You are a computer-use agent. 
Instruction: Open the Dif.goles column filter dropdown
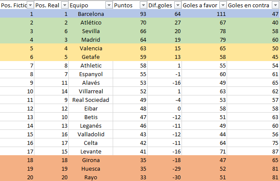coord(178,5)
